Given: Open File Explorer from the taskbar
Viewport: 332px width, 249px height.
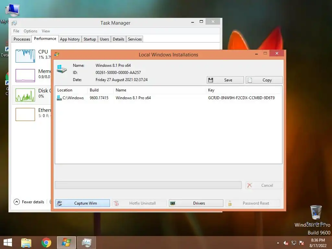Looking at the screenshot, I should point(26,243).
